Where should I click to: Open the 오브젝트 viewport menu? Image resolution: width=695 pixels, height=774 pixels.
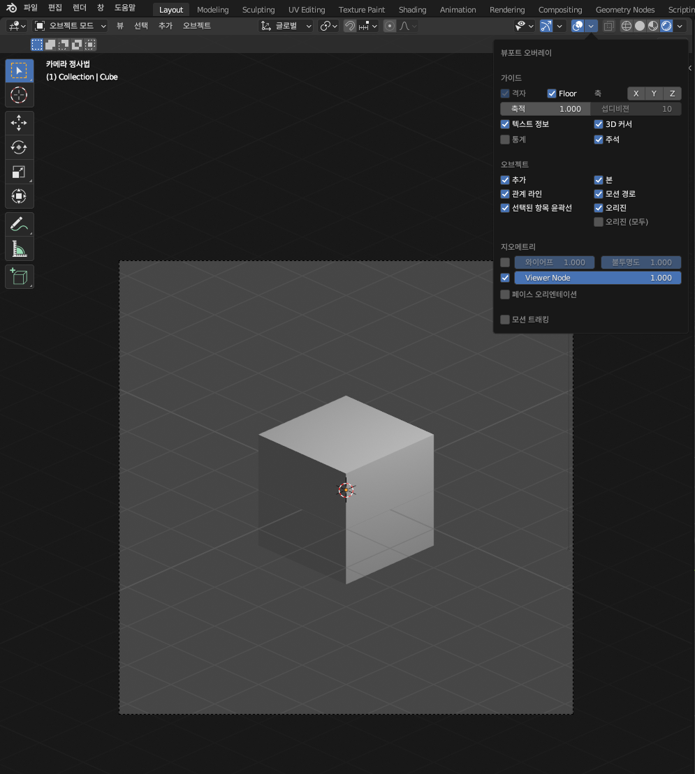pyautogui.click(x=196, y=26)
